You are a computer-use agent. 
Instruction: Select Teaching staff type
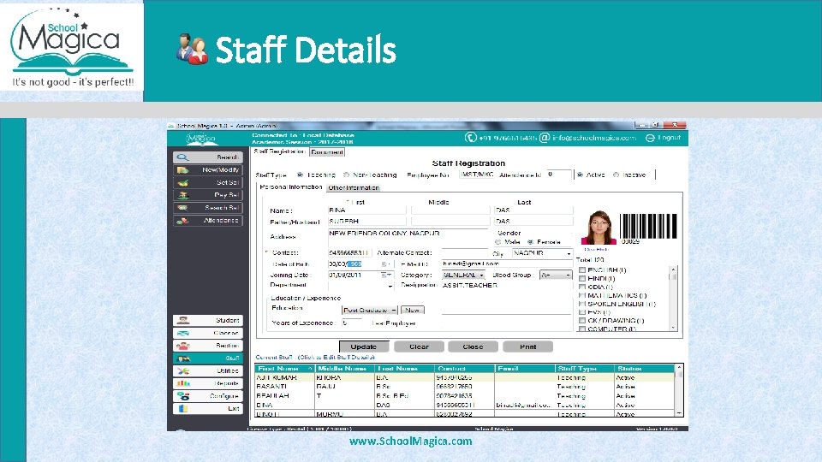pos(300,175)
